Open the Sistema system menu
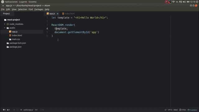This screenshot has width=199, height=112. 32,2
